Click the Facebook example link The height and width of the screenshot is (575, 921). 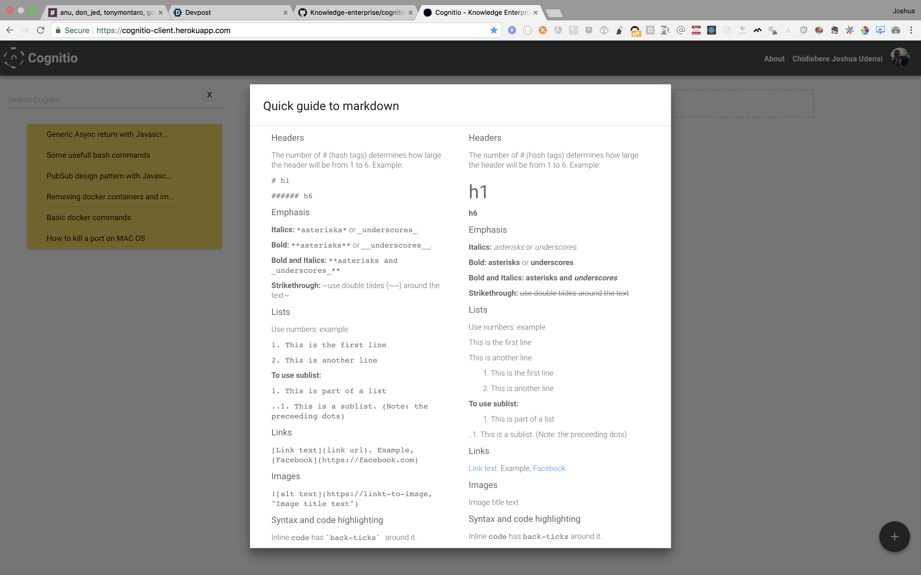point(549,468)
